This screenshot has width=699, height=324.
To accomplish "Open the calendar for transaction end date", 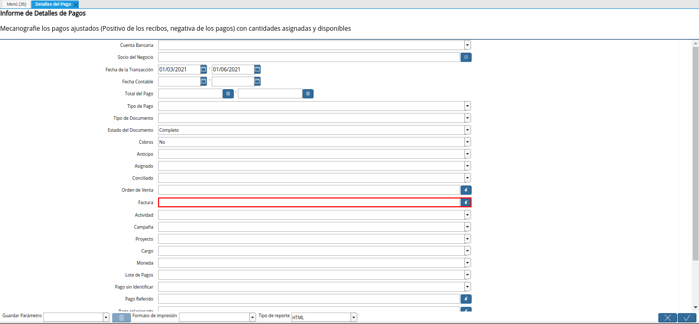I will (x=257, y=69).
